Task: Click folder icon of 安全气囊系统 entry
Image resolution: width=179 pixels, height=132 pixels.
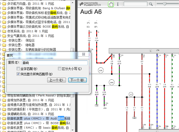Action: coord(4,36)
